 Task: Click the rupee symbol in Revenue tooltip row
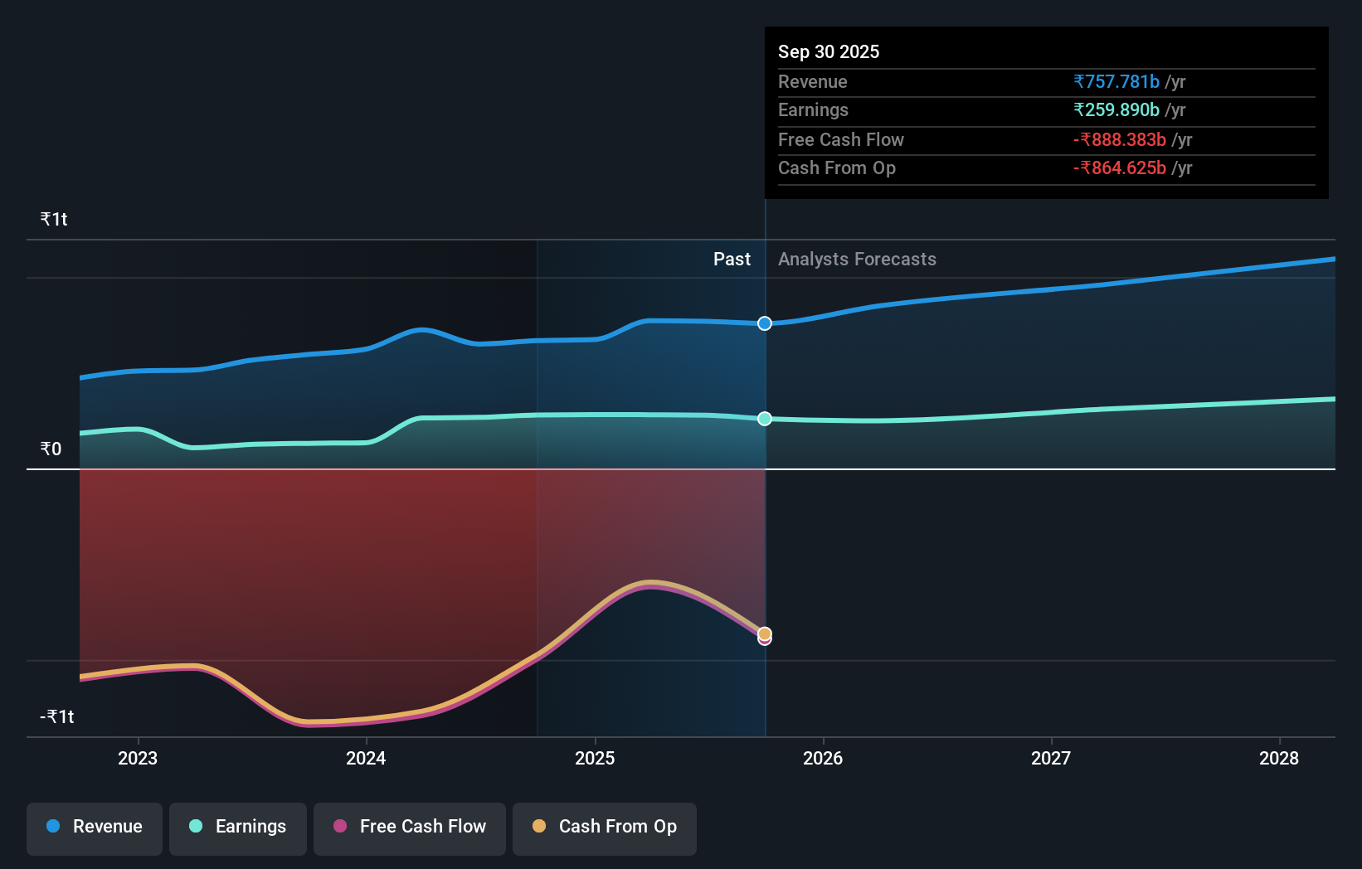pyautogui.click(x=1079, y=81)
